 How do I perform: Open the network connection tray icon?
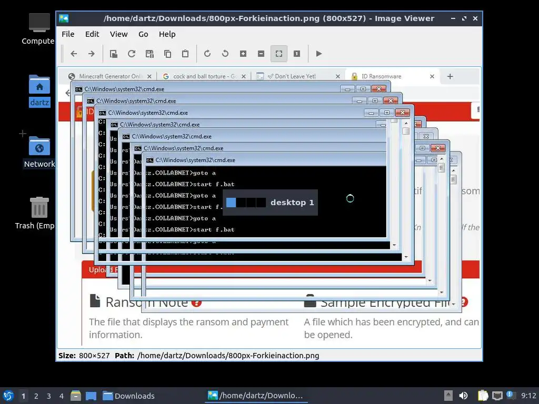click(497, 396)
